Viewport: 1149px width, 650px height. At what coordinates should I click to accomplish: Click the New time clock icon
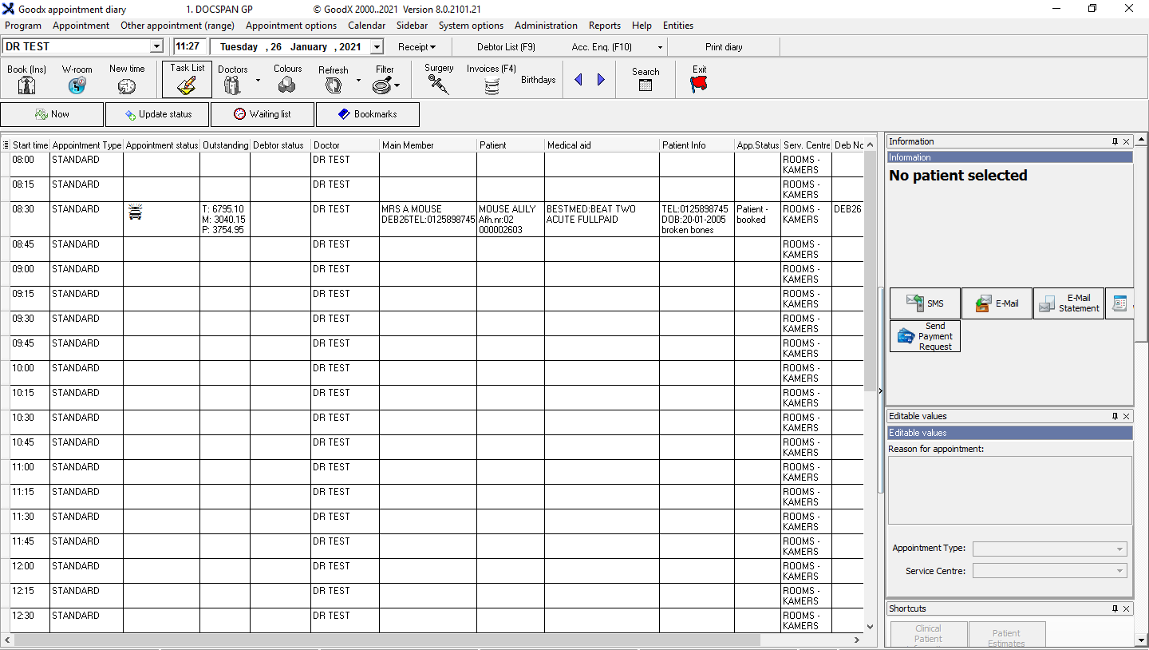[x=127, y=85]
